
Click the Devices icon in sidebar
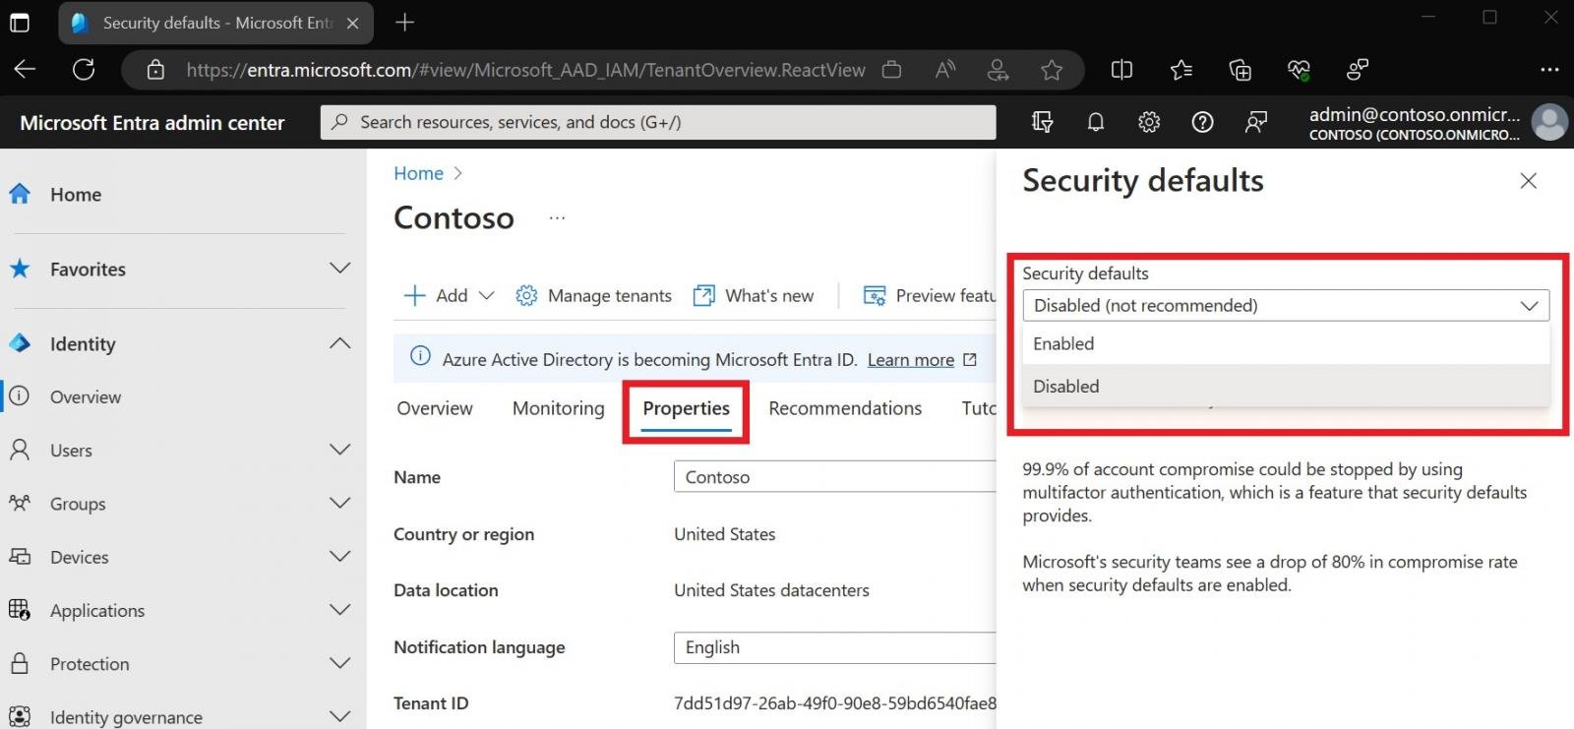click(20, 556)
